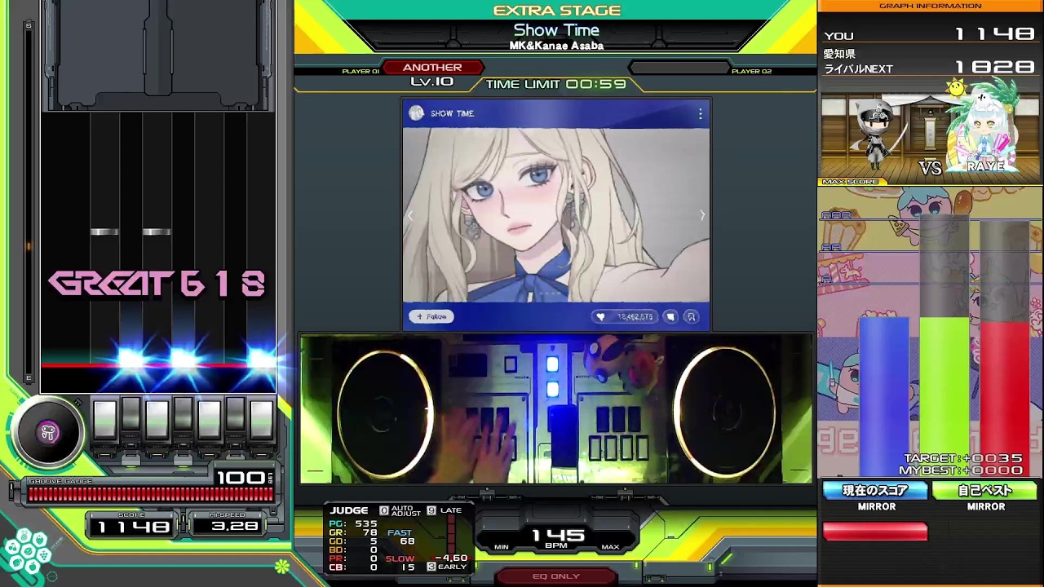The height and width of the screenshot is (587, 1044).
Task: Click the MIRROR label under 現在のスコア
Action: point(877,506)
